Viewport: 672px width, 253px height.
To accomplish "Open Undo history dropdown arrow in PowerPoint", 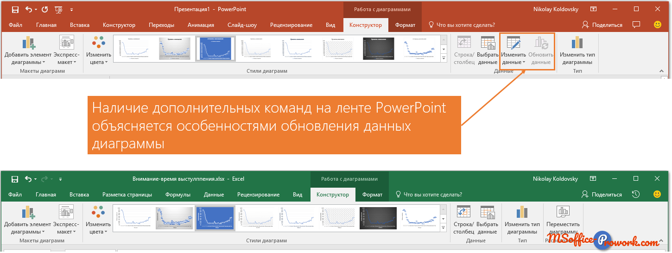I will pyautogui.click(x=36, y=10).
